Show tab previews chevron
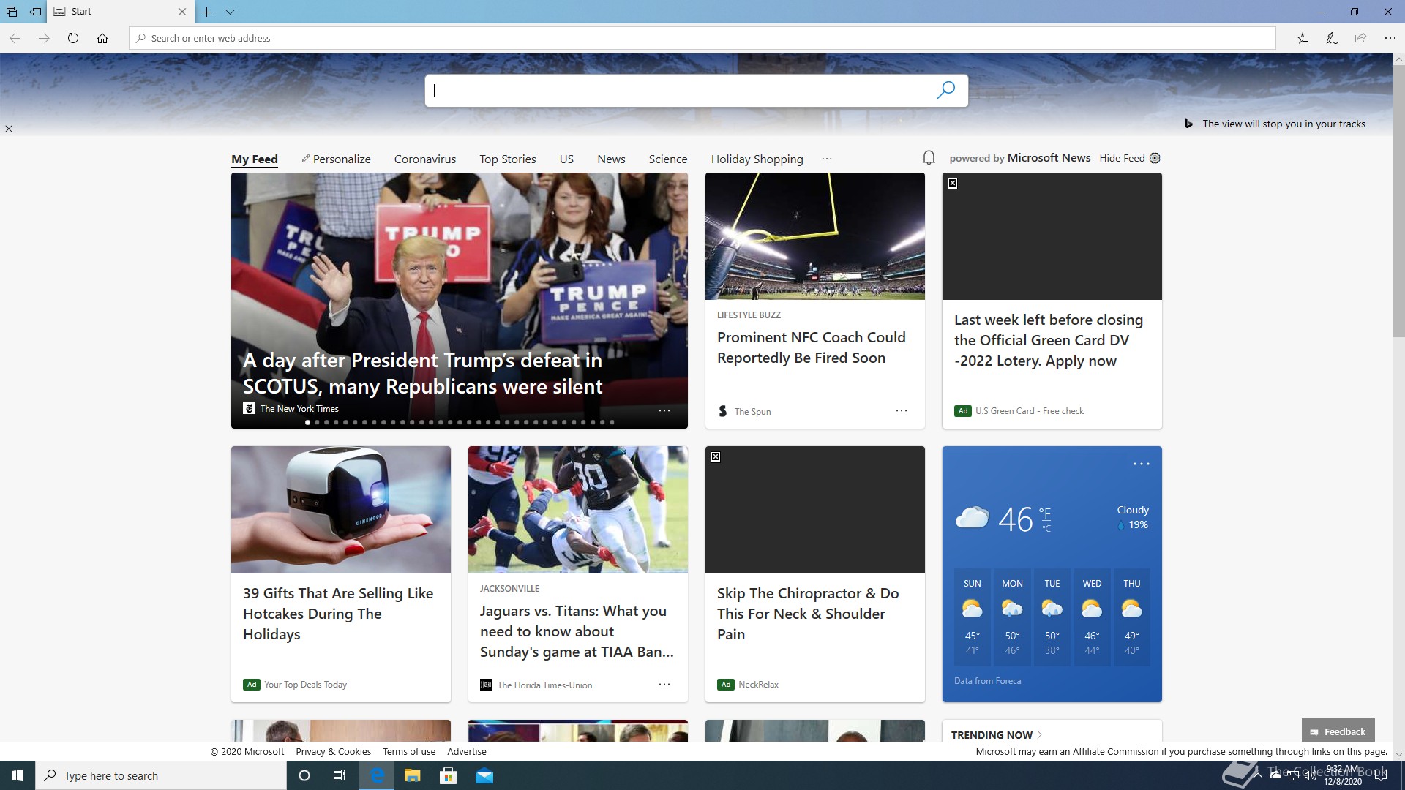Image resolution: width=1405 pixels, height=790 pixels. click(x=230, y=12)
